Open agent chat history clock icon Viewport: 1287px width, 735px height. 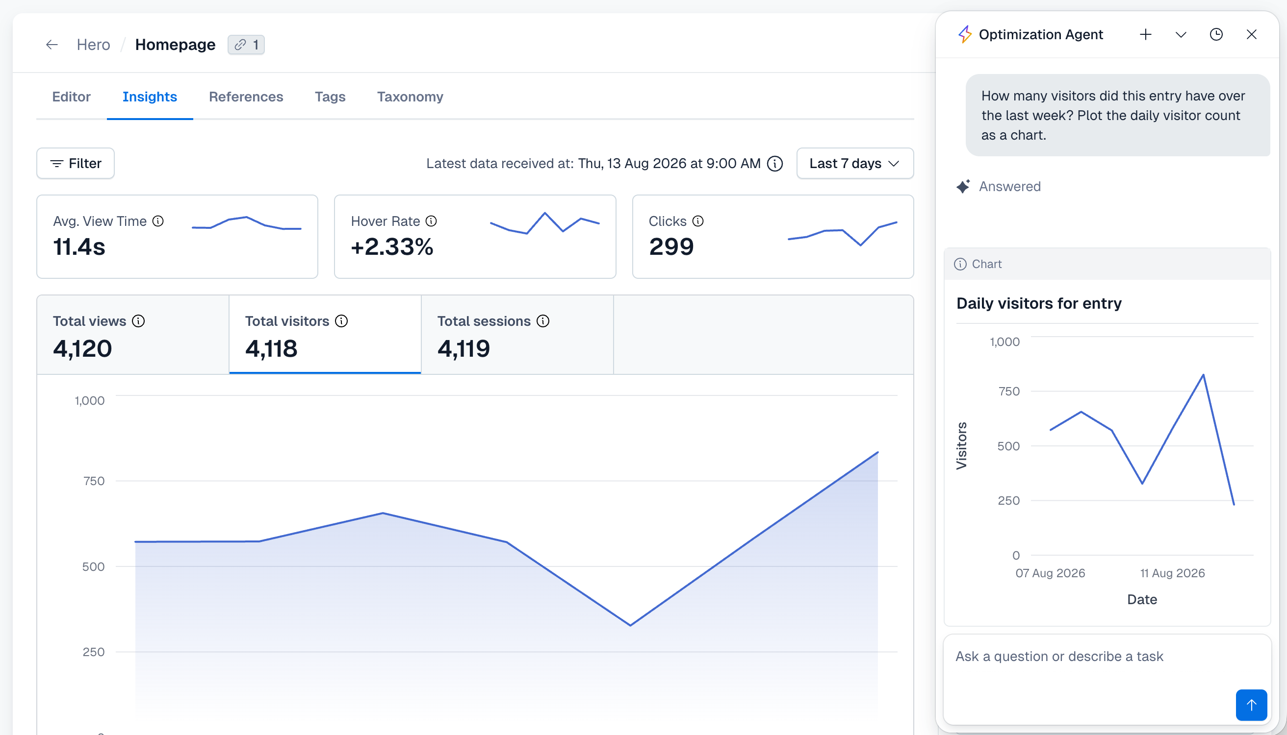[1216, 34]
